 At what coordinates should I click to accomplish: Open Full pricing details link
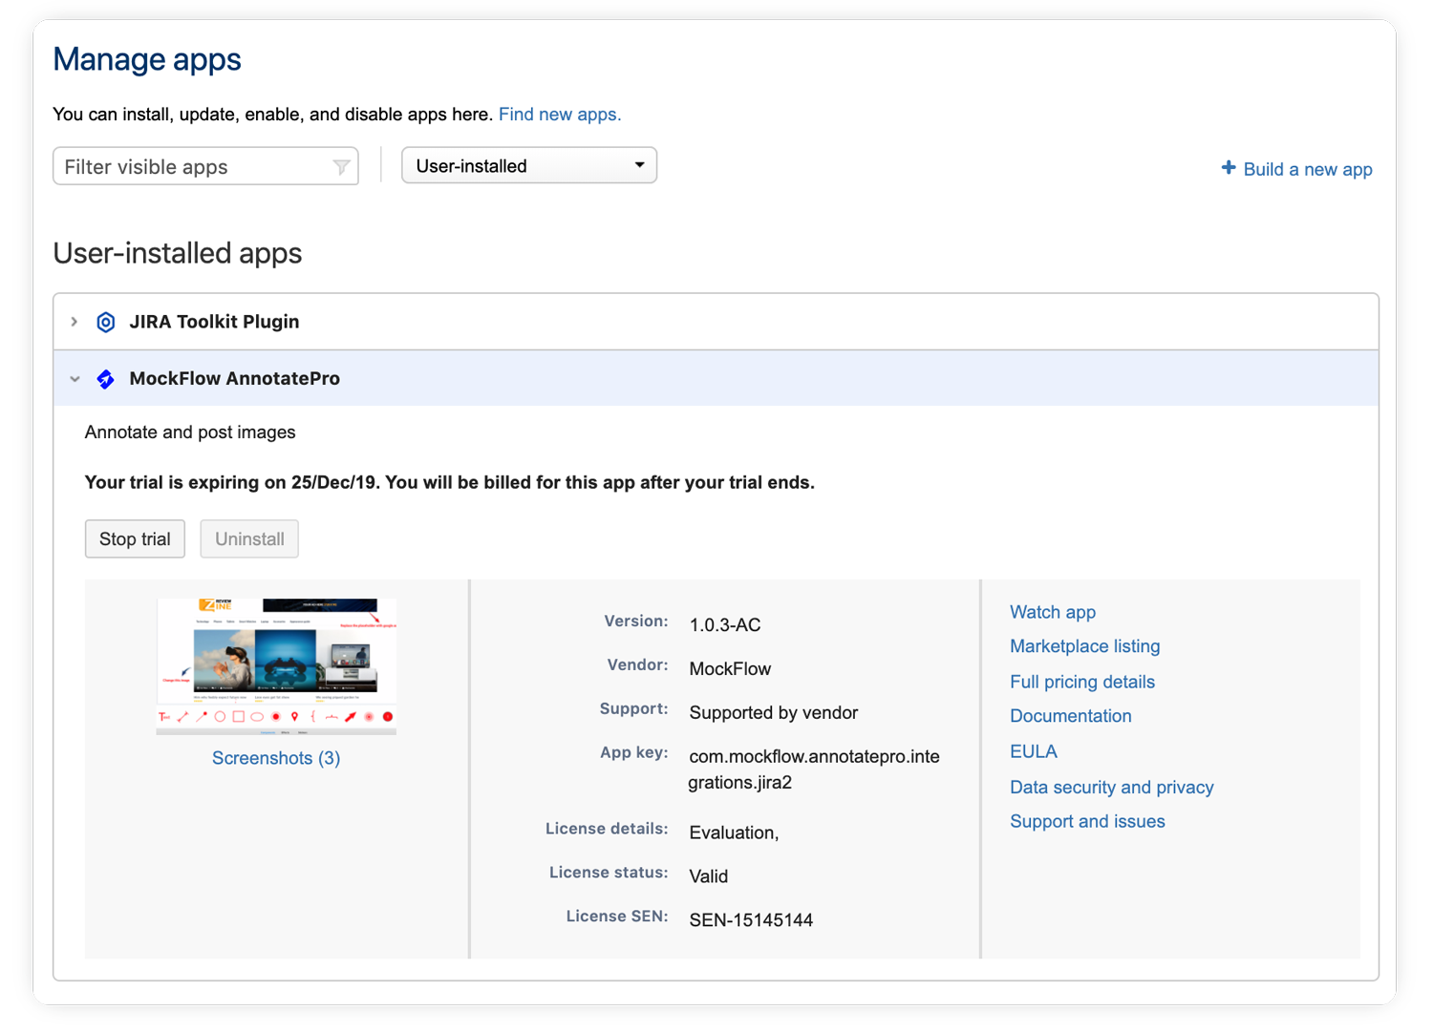(x=1082, y=682)
